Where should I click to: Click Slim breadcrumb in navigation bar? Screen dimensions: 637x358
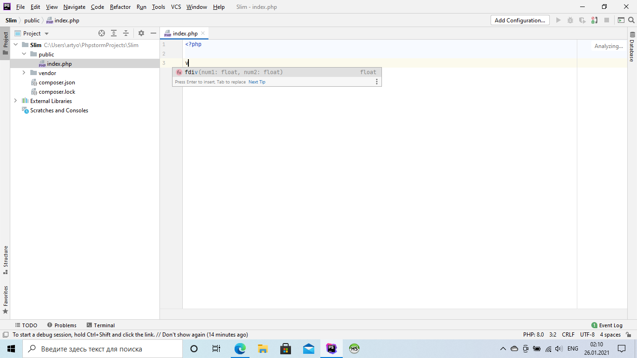click(11, 21)
